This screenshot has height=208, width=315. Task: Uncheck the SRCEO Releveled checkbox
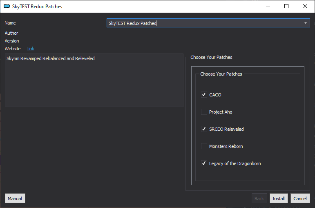point(204,129)
